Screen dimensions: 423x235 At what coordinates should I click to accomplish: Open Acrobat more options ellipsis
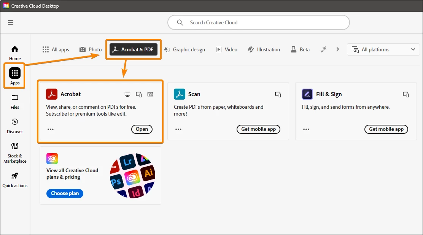pyautogui.click(x=51, y=129)
